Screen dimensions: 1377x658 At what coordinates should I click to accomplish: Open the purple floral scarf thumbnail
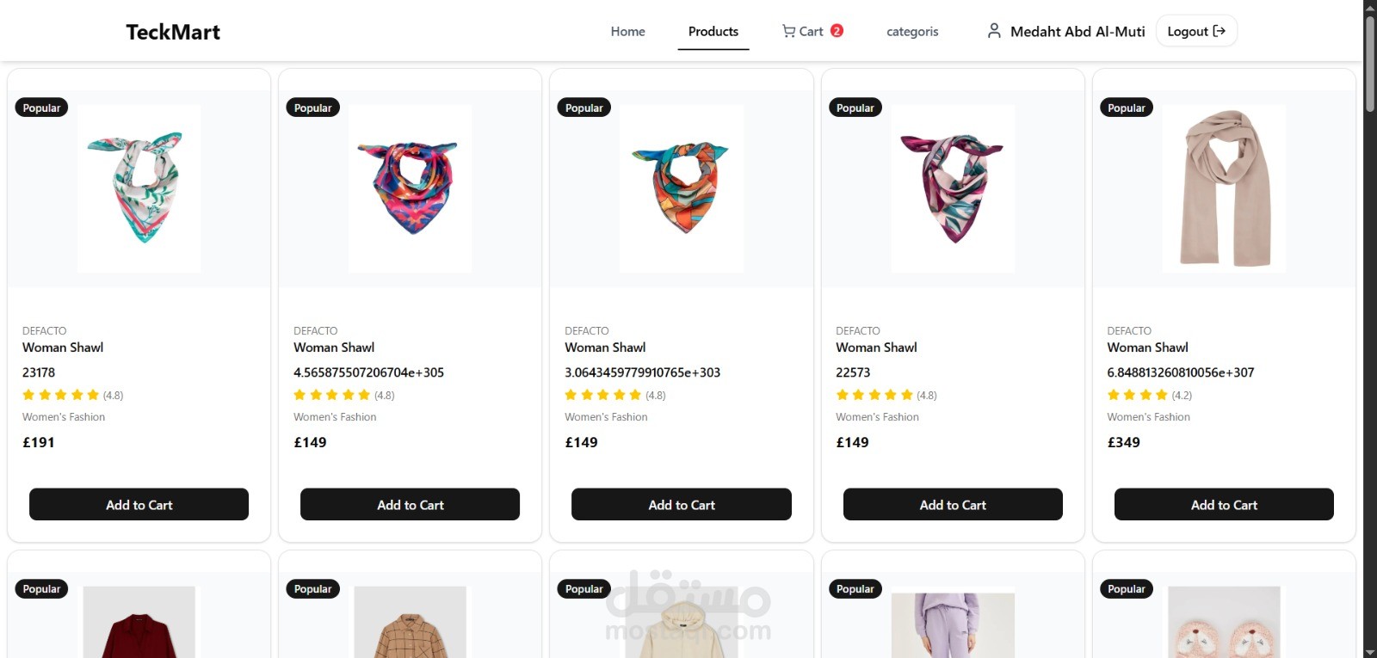click(x=952, y=188)
